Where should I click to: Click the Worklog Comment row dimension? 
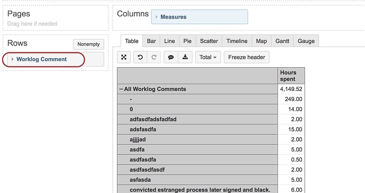click(56, 59)
